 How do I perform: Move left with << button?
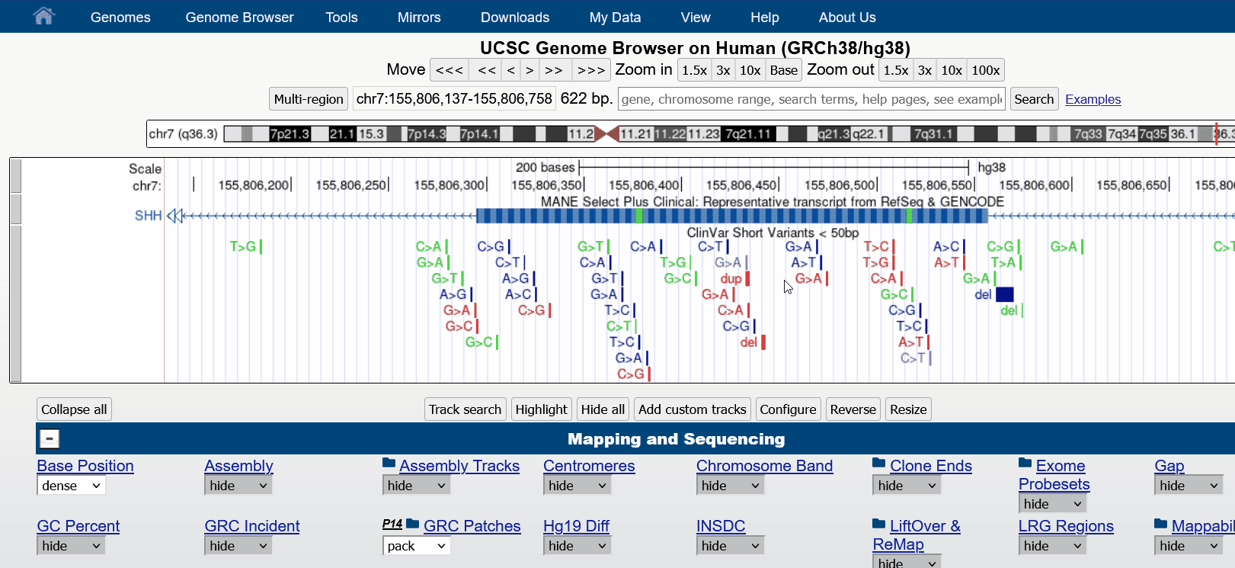(487, 70)
